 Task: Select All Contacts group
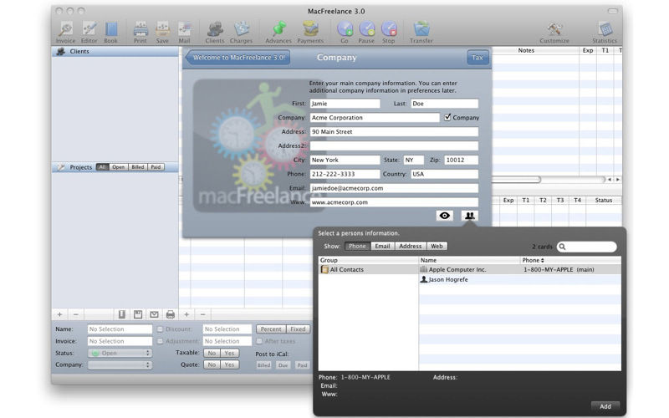pos(368,269)
